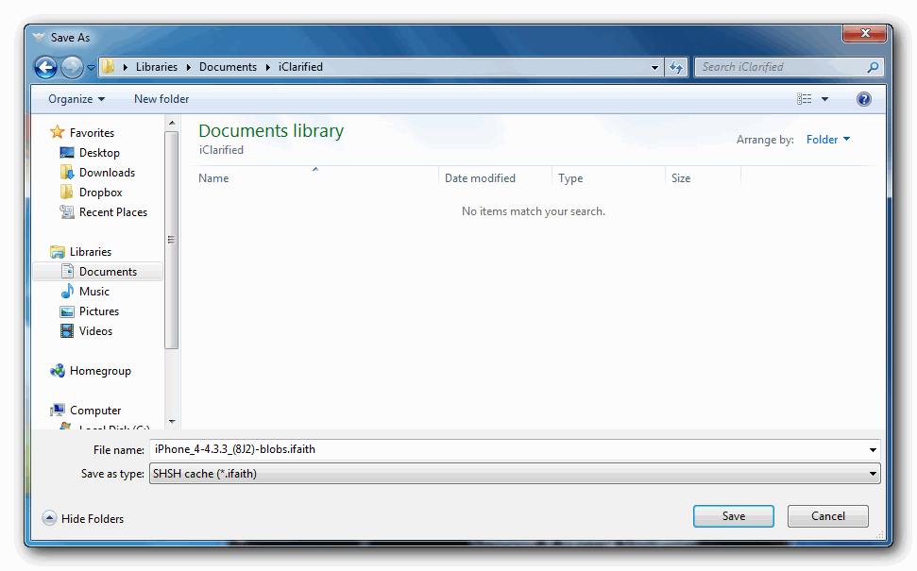Create a New folder
Screen dimensions: 917x571
[x=161, y=99]
